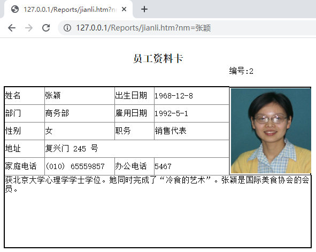Go back using browser back arrow
This screenshot has height=252, width=316.
pyautogui.click(x=12, y=28)
